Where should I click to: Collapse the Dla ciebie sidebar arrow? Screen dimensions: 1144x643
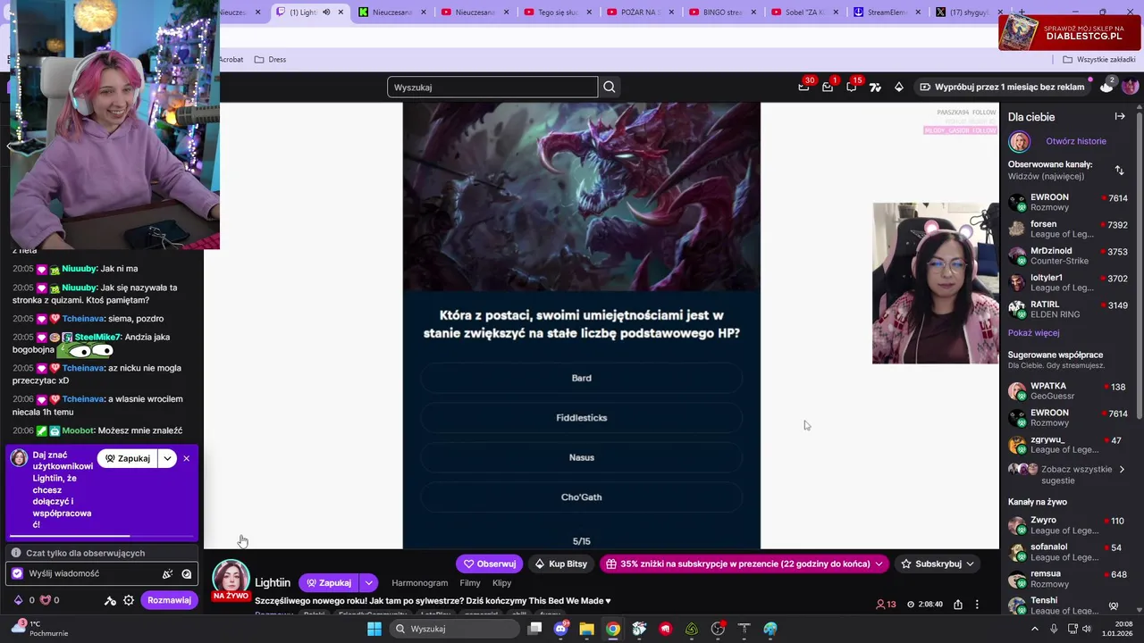[1120, 116]
